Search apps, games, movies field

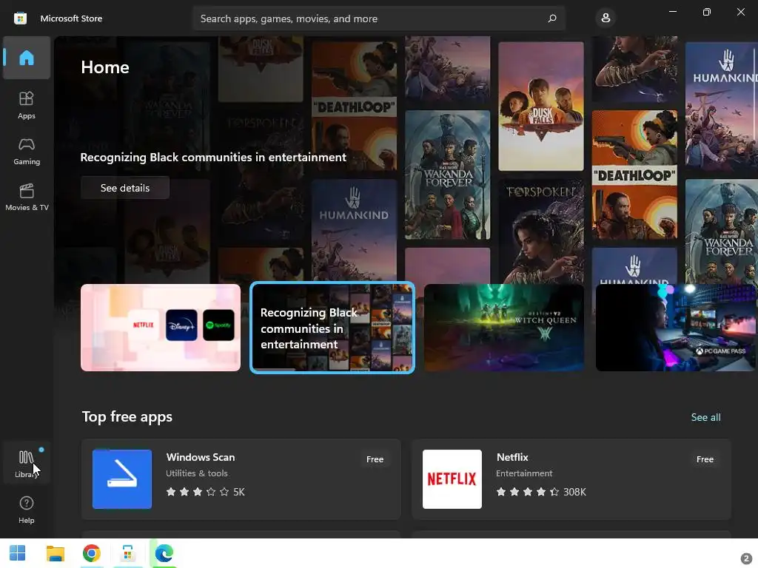point(378,18)
